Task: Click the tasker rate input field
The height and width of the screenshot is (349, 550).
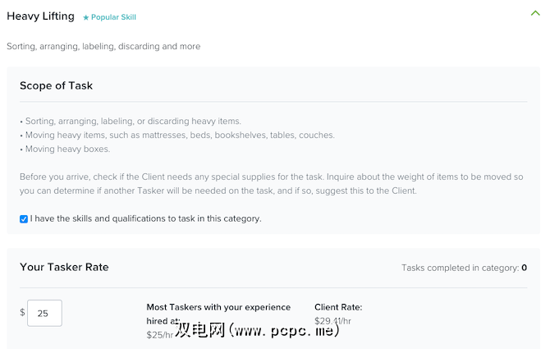Action: pos(44,313)
